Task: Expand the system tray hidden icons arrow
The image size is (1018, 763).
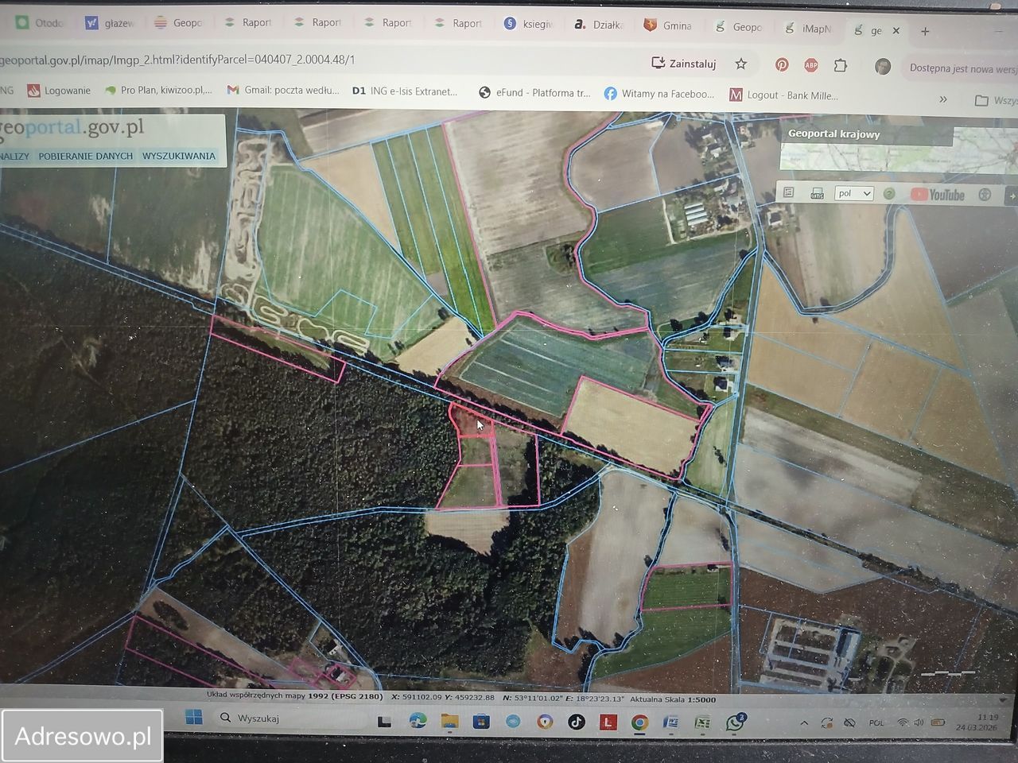Action: (804, 723)
